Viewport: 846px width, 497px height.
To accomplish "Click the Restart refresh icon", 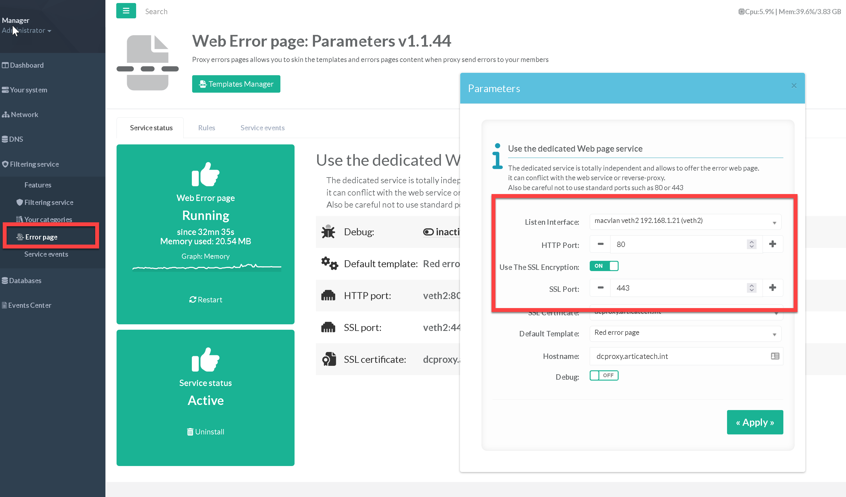I will click(x=193, y=299).
